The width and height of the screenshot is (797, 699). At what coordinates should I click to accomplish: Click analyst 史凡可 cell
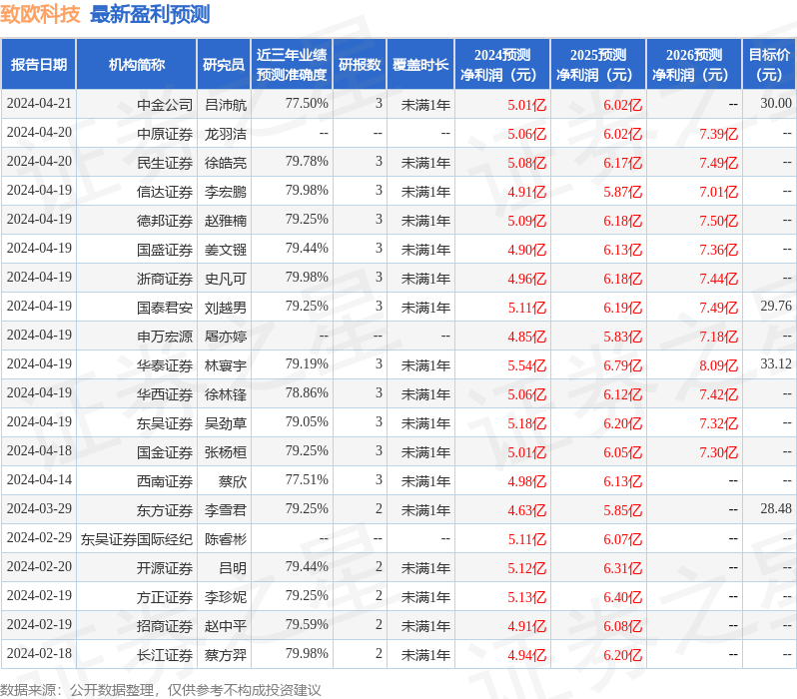pos(225,279)
